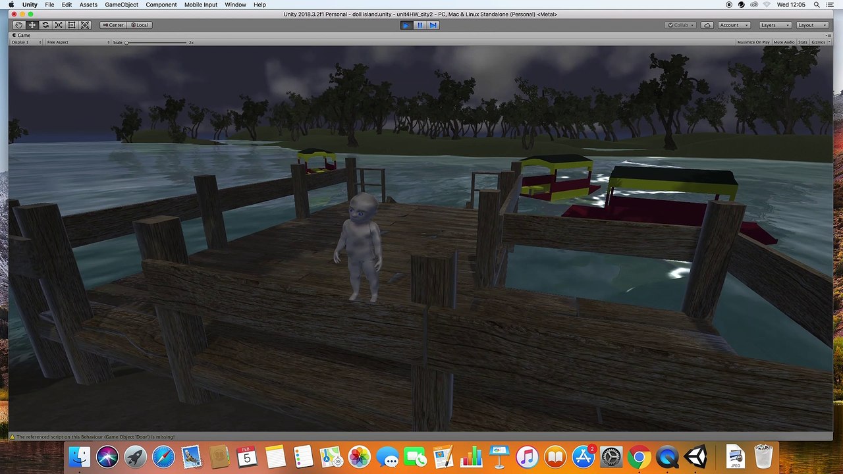843x474 pixels.
Task: Open Launchpad in the dock
Action: (x=136, y=456)
